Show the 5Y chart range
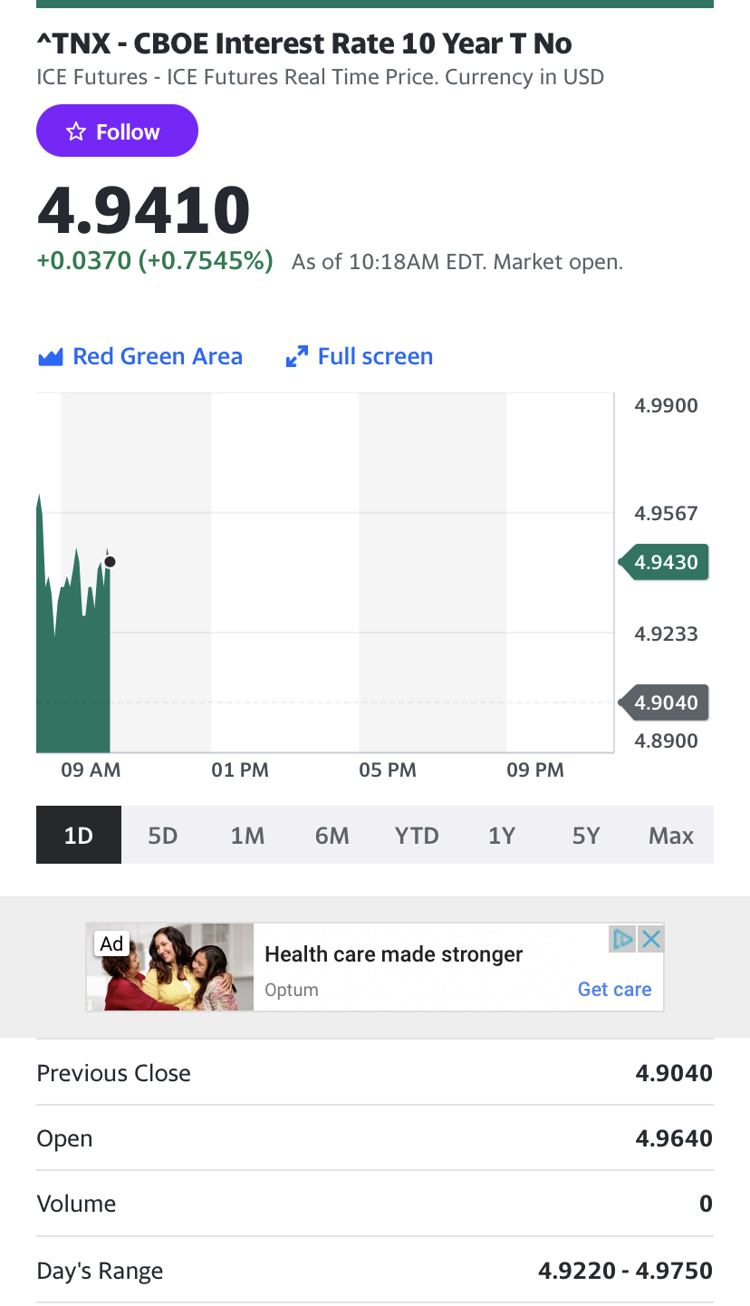The height and width of the screenshot is (1306, 750). point(586,835)
